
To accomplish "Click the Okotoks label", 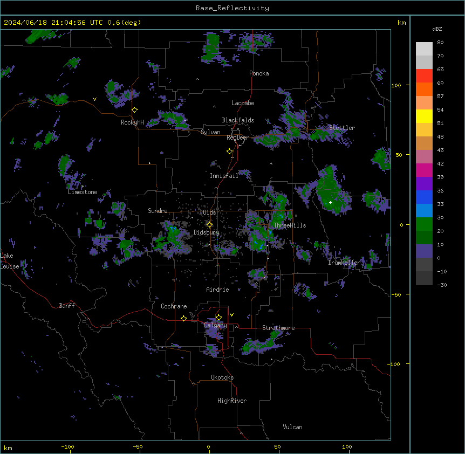I will click(222, 377).
